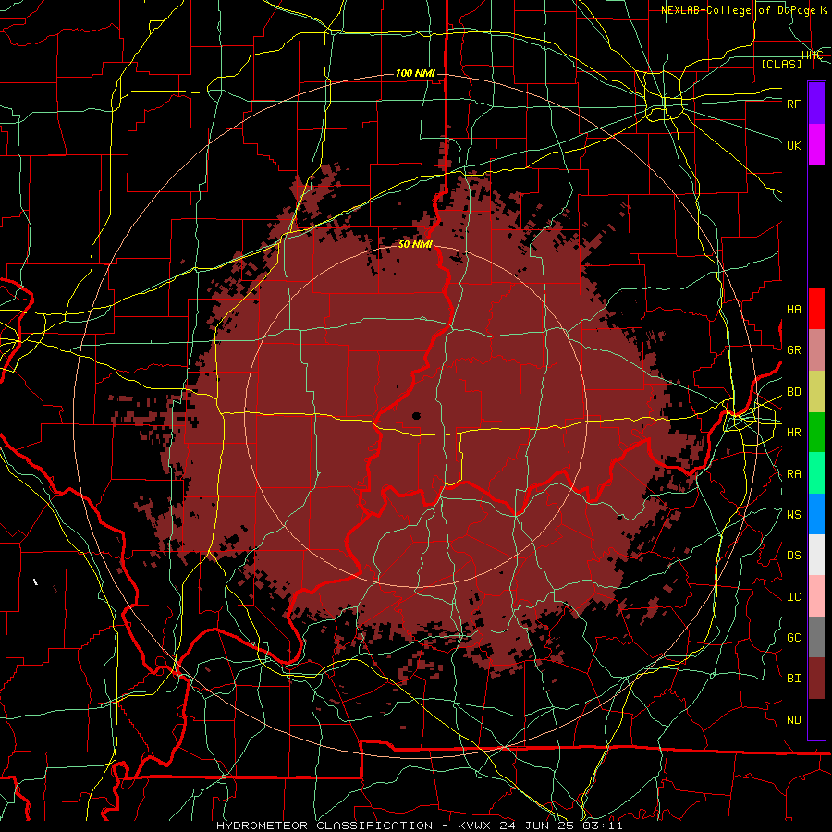Click the gray GC legend swatch
Image resolution: width=832 pixels, height=832 pixels.
point(816,637)
